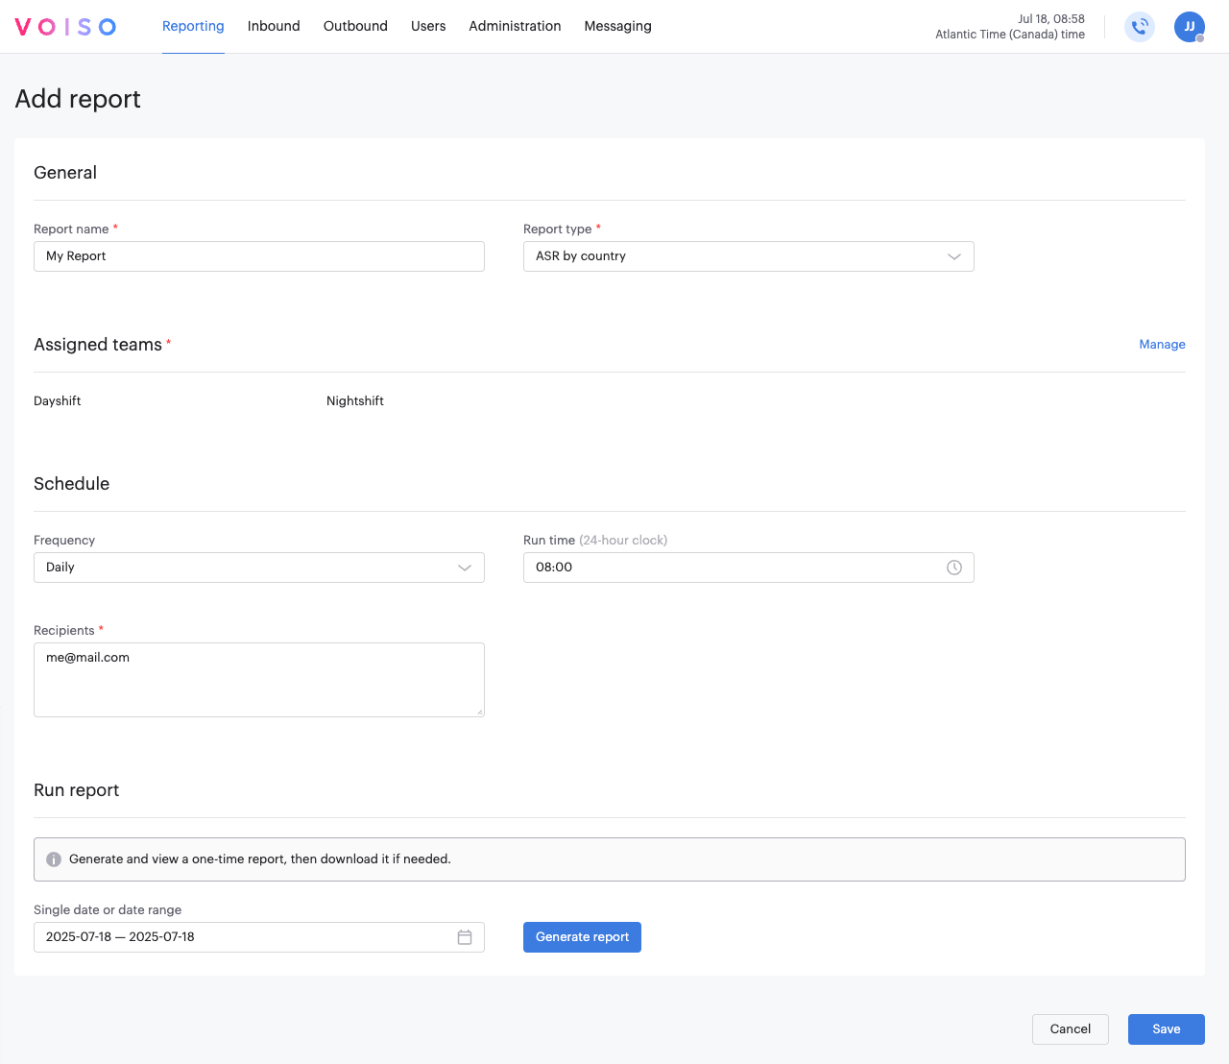Open the softphone call icon
The width and height of the screenshot is (1229, 1064).
pyautogui.click(x=1140, y=27)
